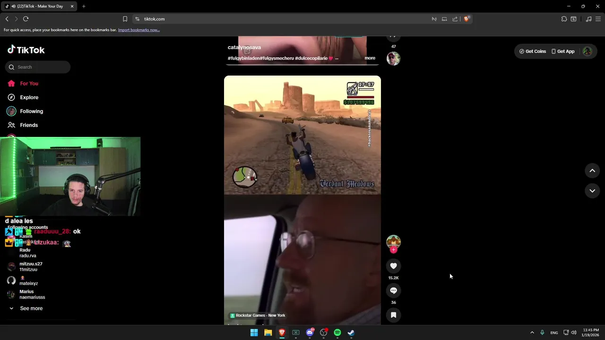605x340 pixels.
Task: Click Import bookmarks now link
Action: [x=139, y=30]
